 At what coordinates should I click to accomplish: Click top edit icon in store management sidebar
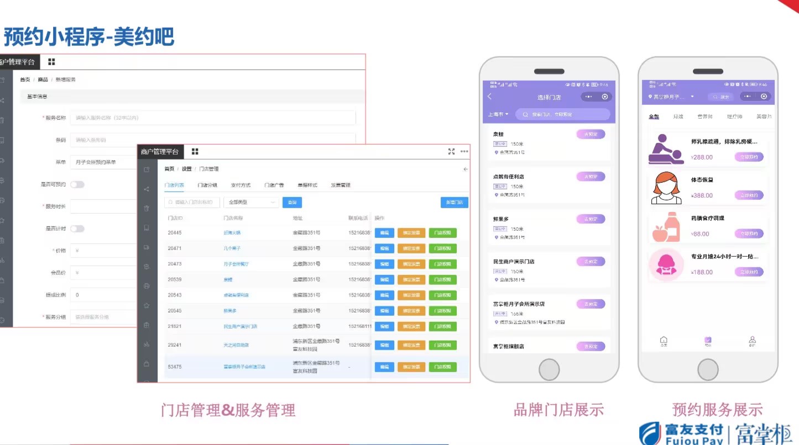147,169
